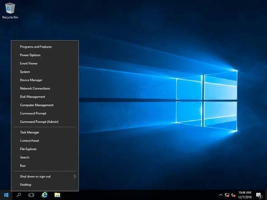Show hidden system tray icons
Viewport: 267px width, 200px height.
pos(220,195)
